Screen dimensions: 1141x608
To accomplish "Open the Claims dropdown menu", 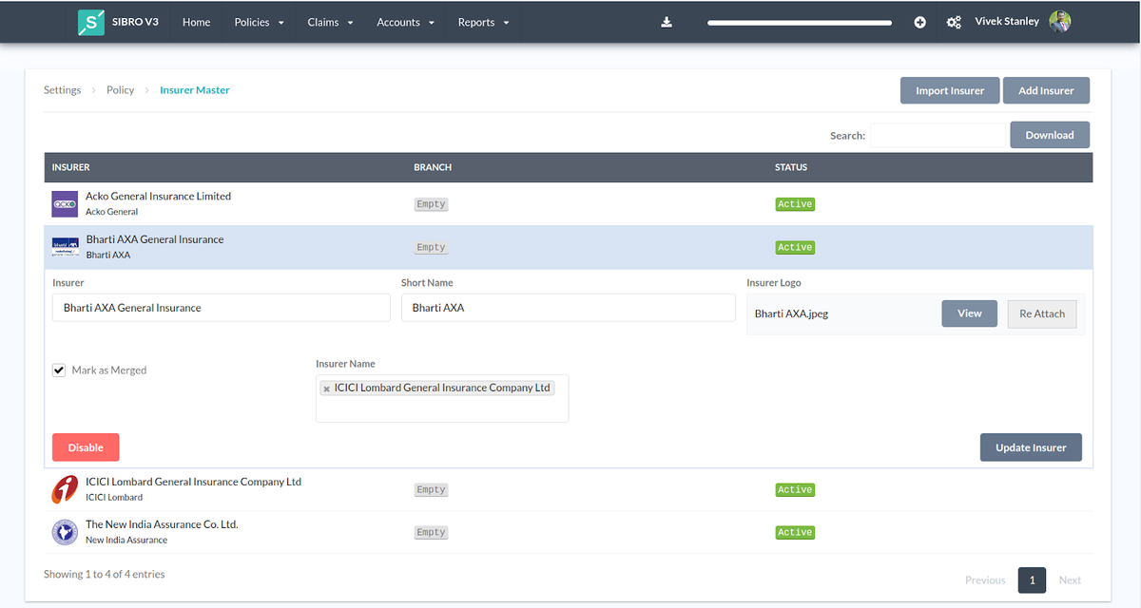I will click(330, 22).
